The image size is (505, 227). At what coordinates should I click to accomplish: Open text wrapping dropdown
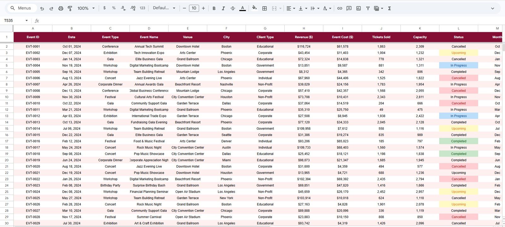click(x=315, y=9)
